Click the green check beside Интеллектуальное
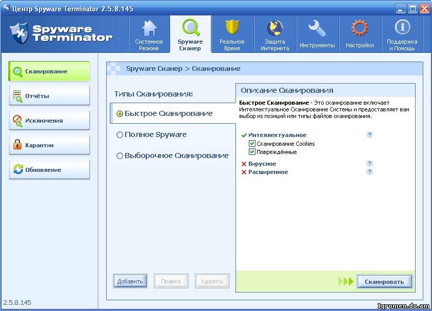432x311 pixels. [x=244, y=135]
